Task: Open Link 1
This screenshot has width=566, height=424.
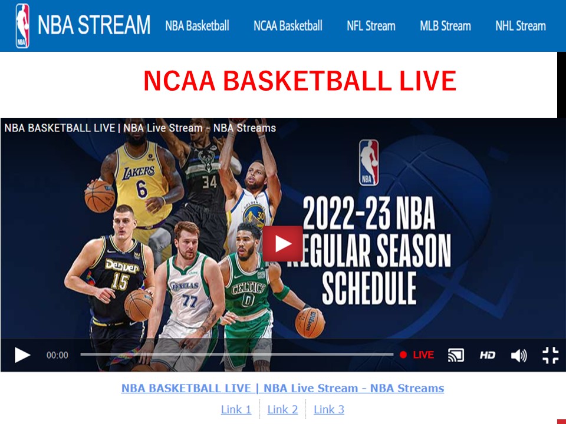Action: 236,409
